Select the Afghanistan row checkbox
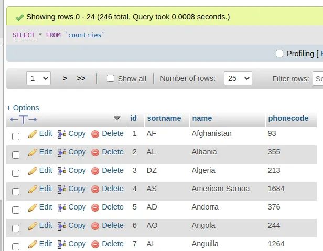 [16, 137]
